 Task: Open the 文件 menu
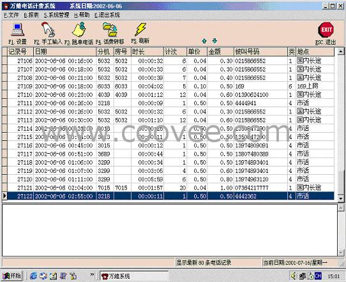point(11,15)
